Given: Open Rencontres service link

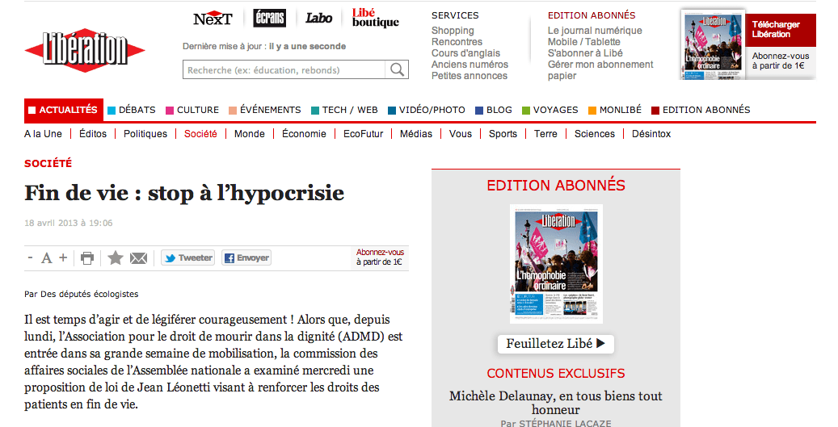Looking at the screenshot, I should [x=457, y=42].
